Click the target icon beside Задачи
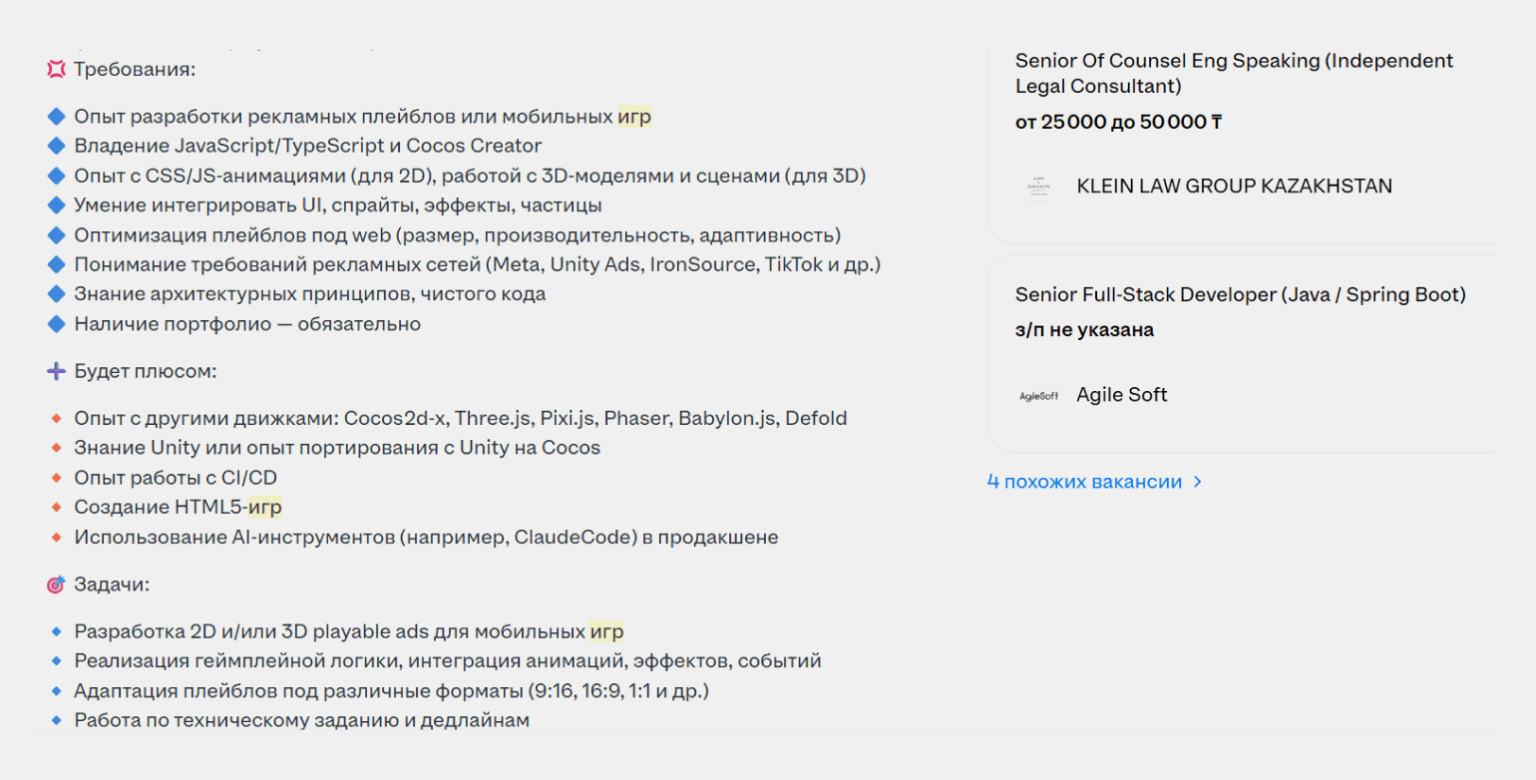The height and width of the screenshot is (780, 1536). coord(57,585)
